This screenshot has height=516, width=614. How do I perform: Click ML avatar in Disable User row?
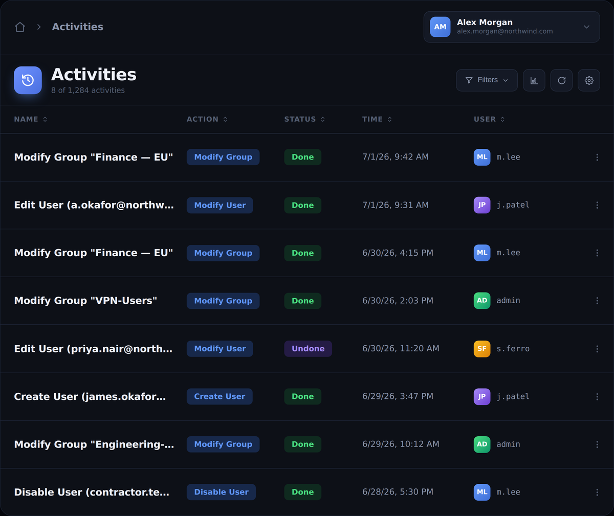click(482, 492)
